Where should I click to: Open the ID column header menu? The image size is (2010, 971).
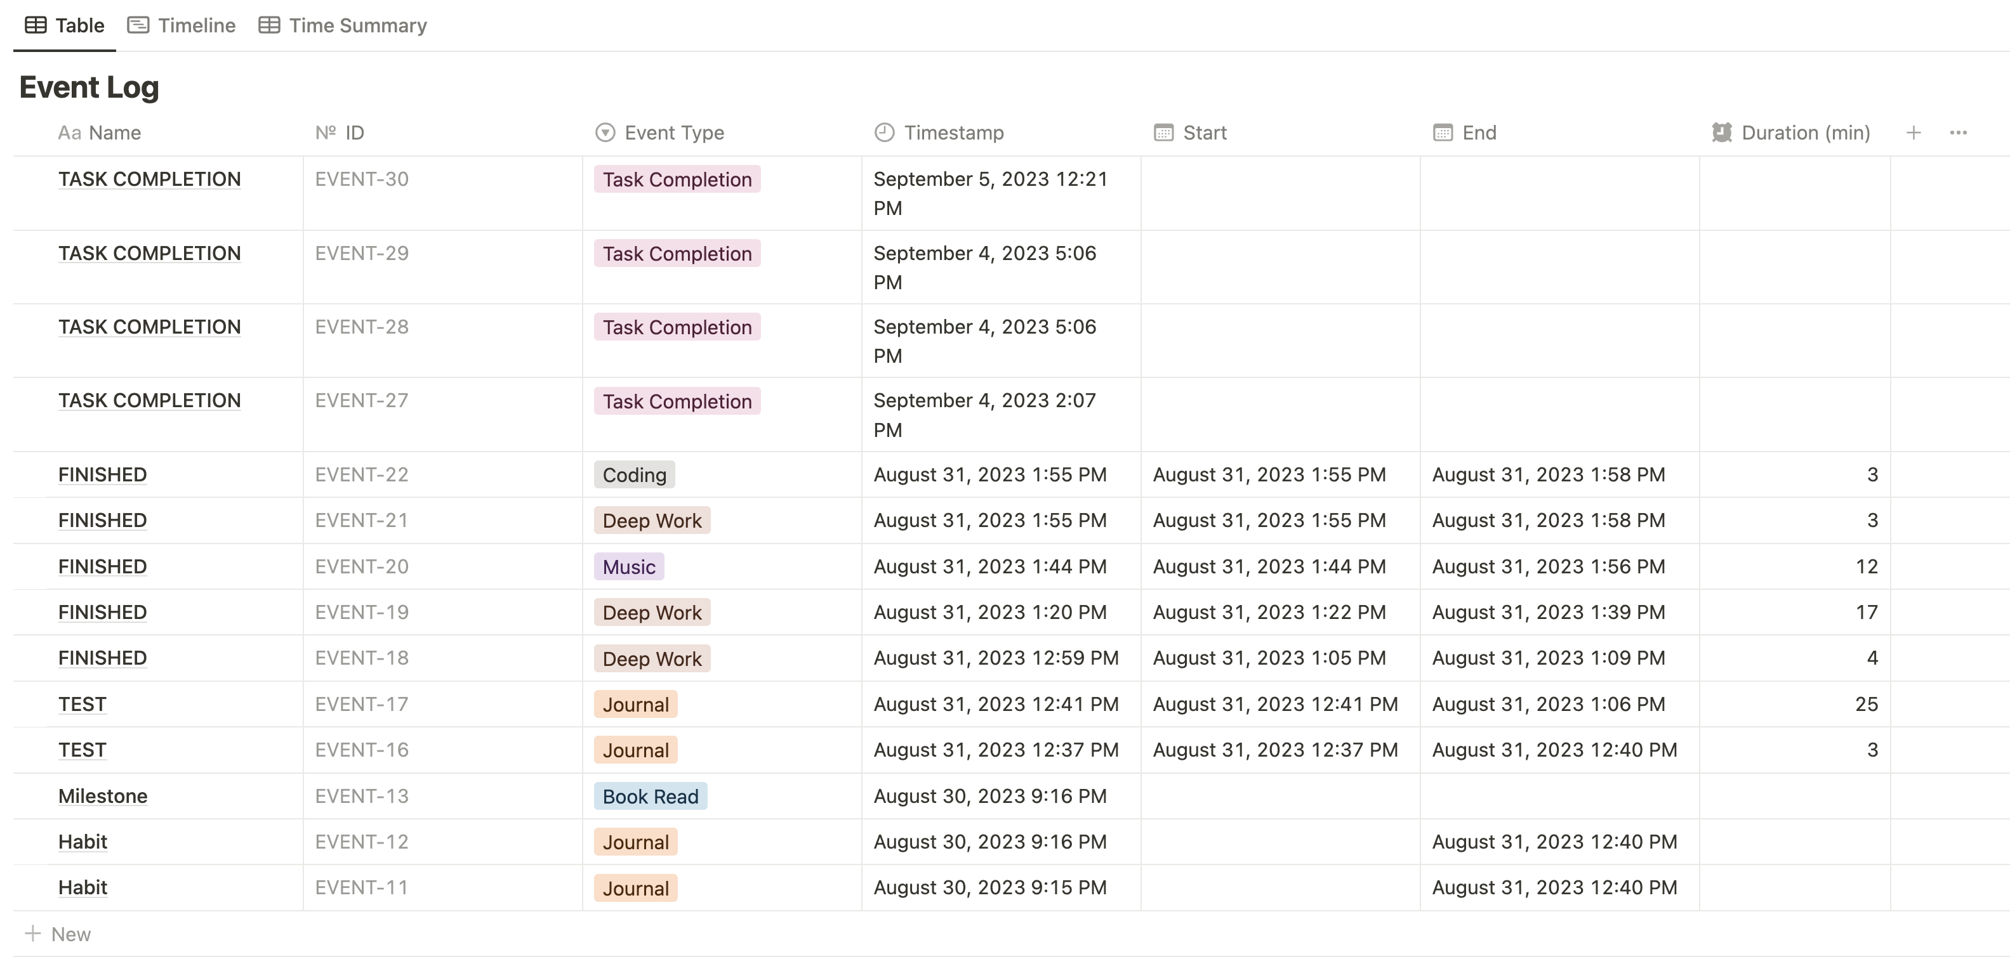[443, 133]
